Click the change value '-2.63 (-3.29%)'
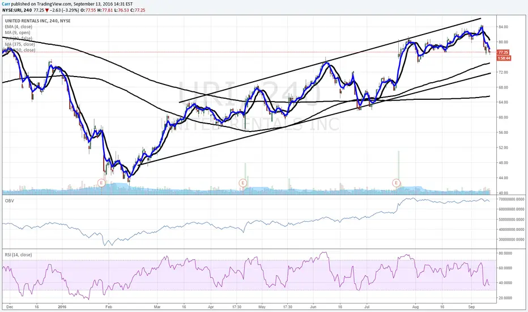The width and height of the screenshot is (528, 312). [65, 10]
